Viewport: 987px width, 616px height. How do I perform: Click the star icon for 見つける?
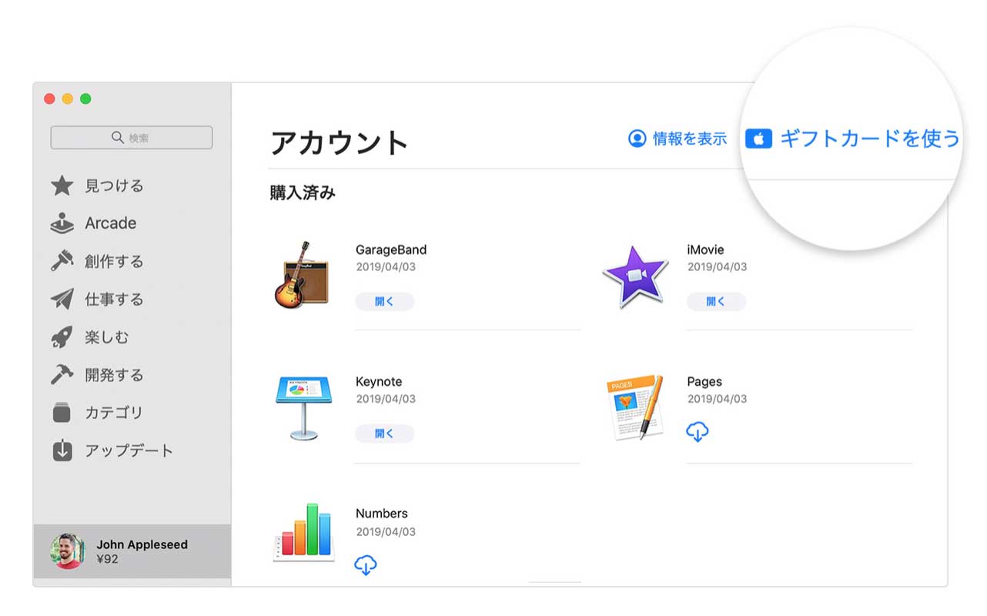tap(62, 186)
